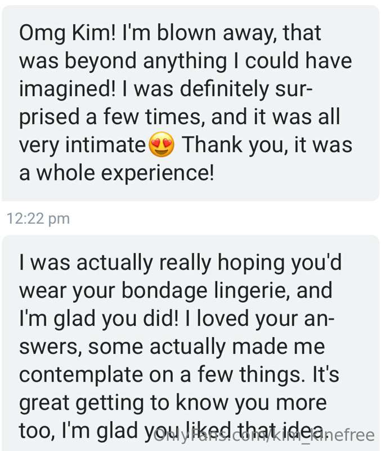Tap the words 'too, I'm glad' in last line
Viewport: 381px width, 451px height.
[x=78, y=431]
